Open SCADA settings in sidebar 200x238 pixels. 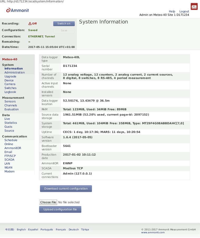point(9,160)
